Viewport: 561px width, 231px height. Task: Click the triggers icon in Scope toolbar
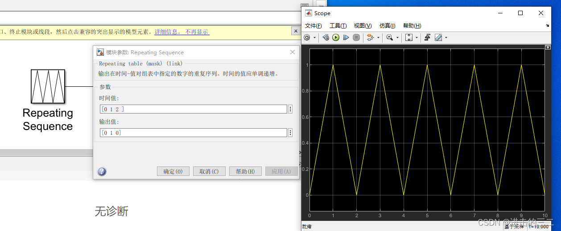point(427,38)
